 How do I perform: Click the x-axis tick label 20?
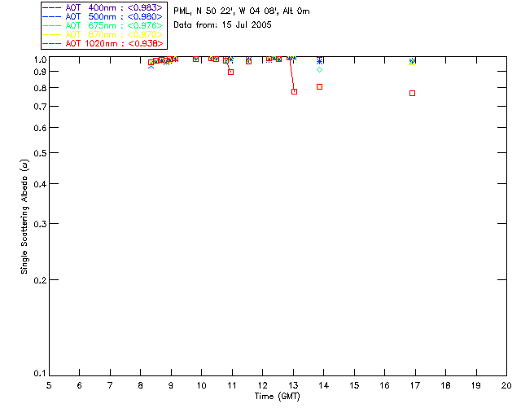(506, 385)
